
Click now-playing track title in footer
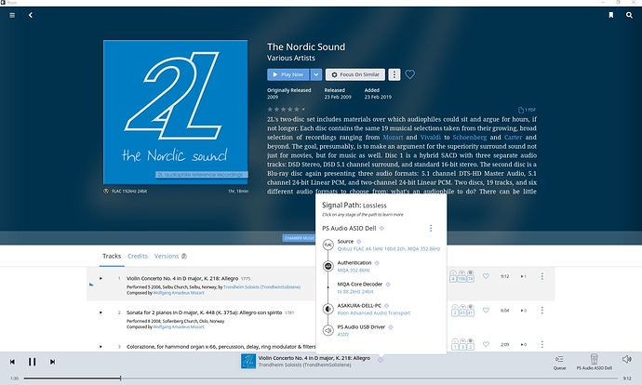click(314, 358)
